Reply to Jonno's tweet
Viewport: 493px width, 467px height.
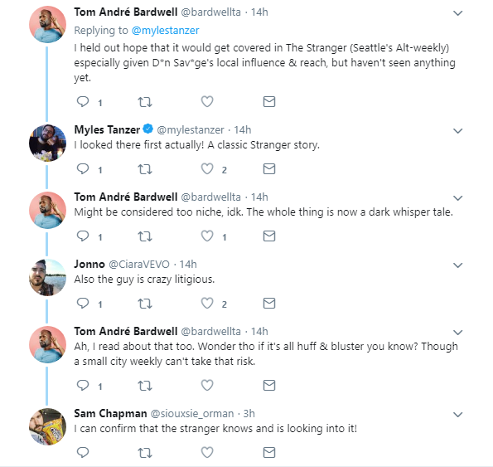83,304
